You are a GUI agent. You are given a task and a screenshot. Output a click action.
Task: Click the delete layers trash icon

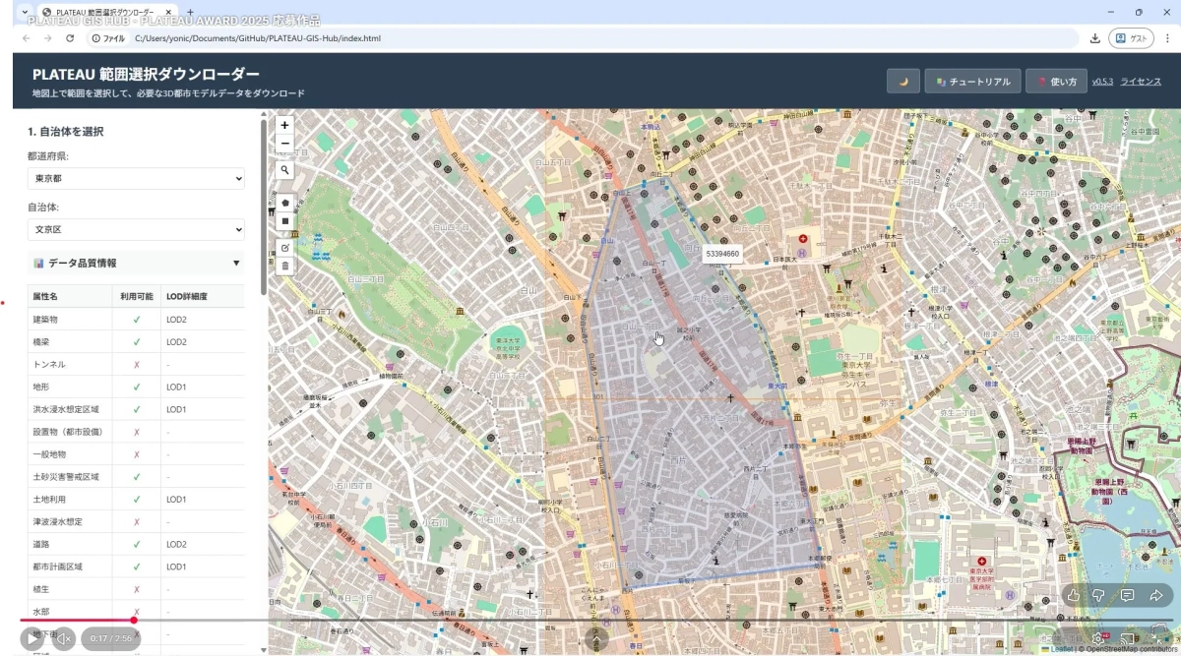coord(284,266)
